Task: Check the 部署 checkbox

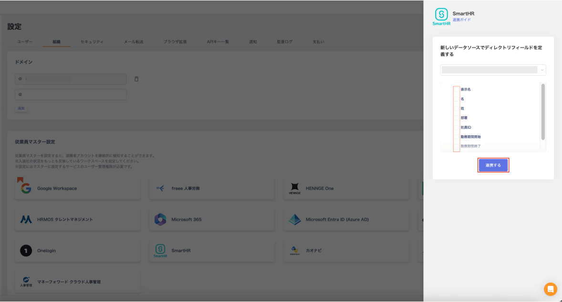Action: (457, 118)
